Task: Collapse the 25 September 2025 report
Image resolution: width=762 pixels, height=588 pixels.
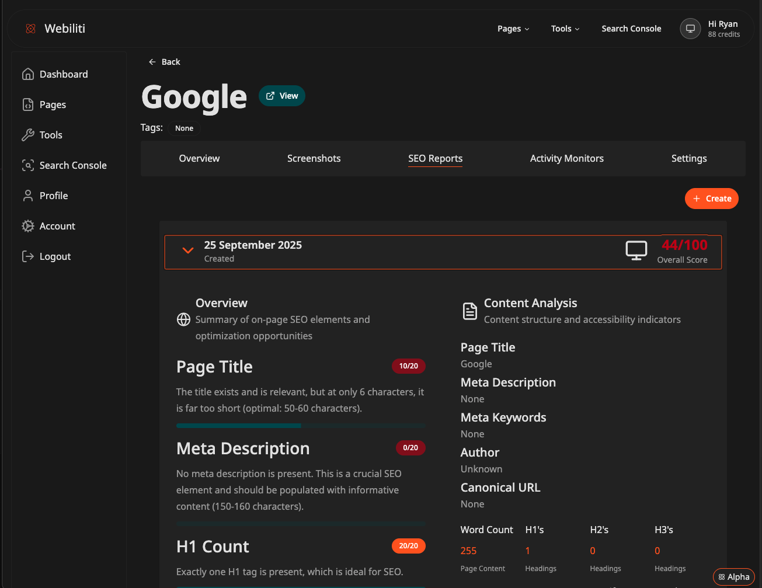Action: 187,250
